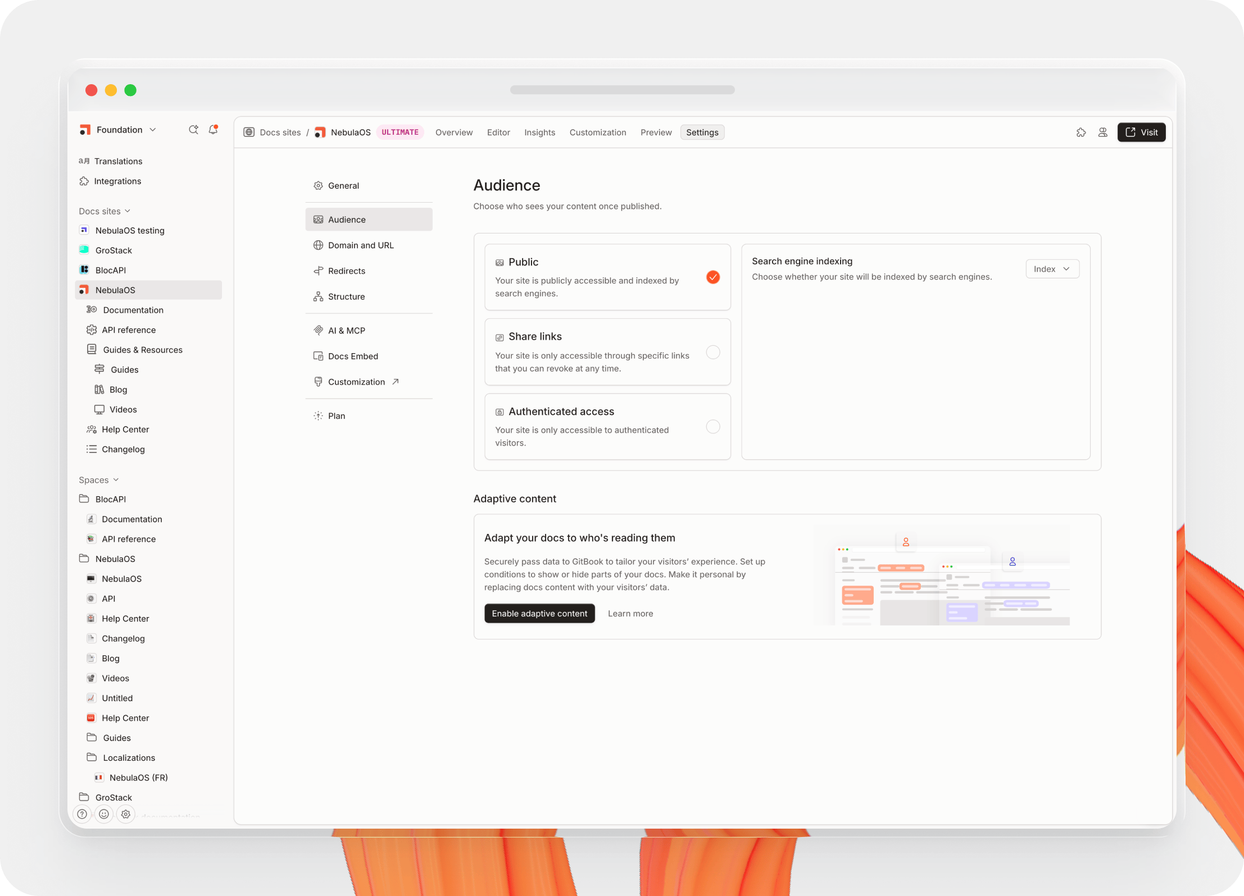The image size is (1244, 896).
Task: Open the search sparkle icon
Action: click(193, 130)
